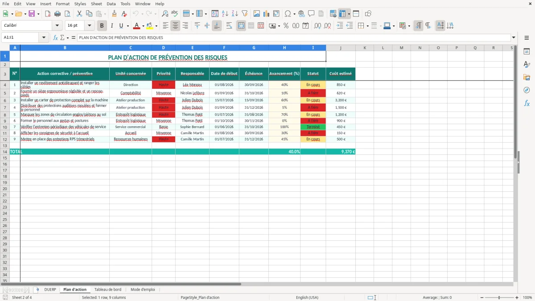
Task: Open a file with the folder icon
Action: click(18, 14)
